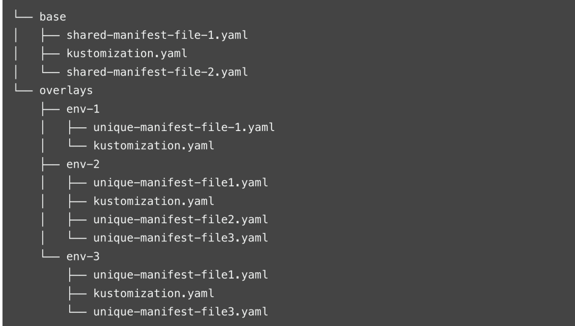575x326 pixels.
Task: Click the tree branch connector before base
Action: (x=23, y=14)
